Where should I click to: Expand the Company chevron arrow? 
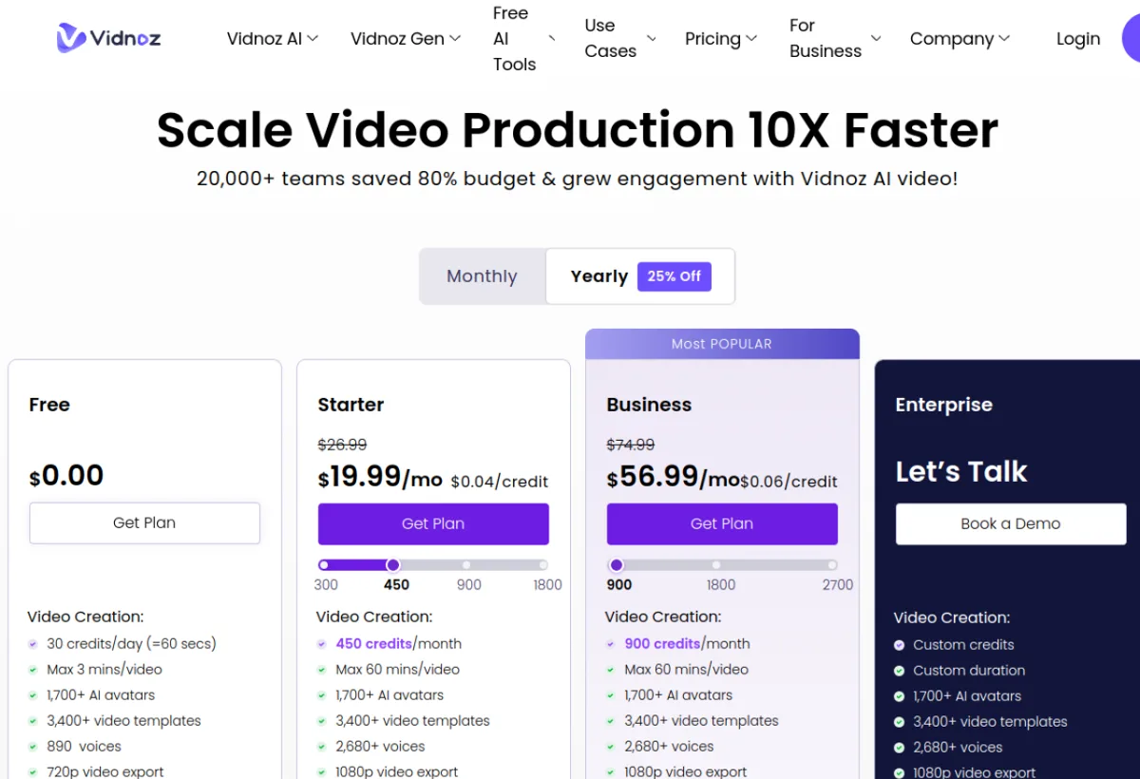point(1004,39)
